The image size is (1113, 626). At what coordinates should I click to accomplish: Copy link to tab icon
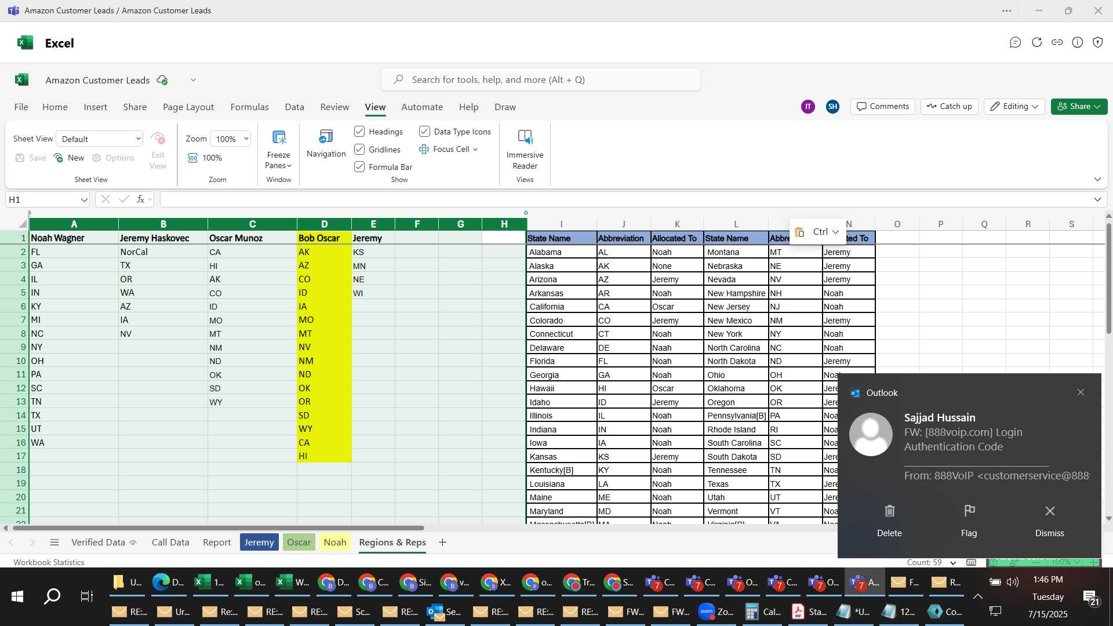pos(1057,42)
